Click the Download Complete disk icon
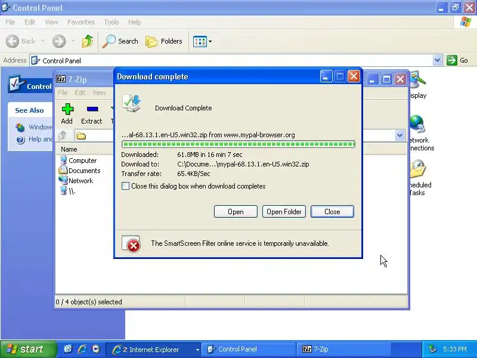 point(132,104)
